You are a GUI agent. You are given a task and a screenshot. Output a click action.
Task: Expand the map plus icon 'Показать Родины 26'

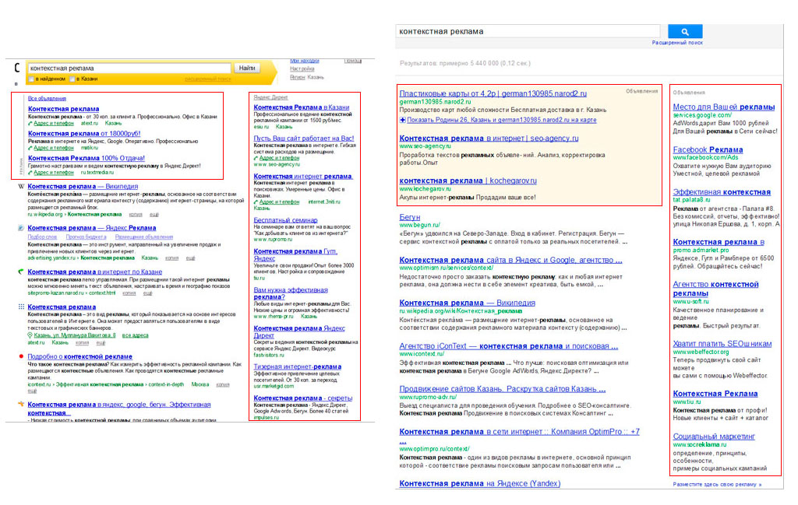[402, 121]
